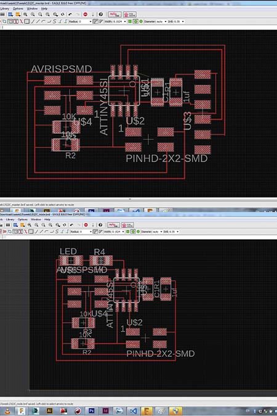Toggle the rounded miter option in the master window
Viewport: 277px width, 416px height.
(x=95, y=21)
